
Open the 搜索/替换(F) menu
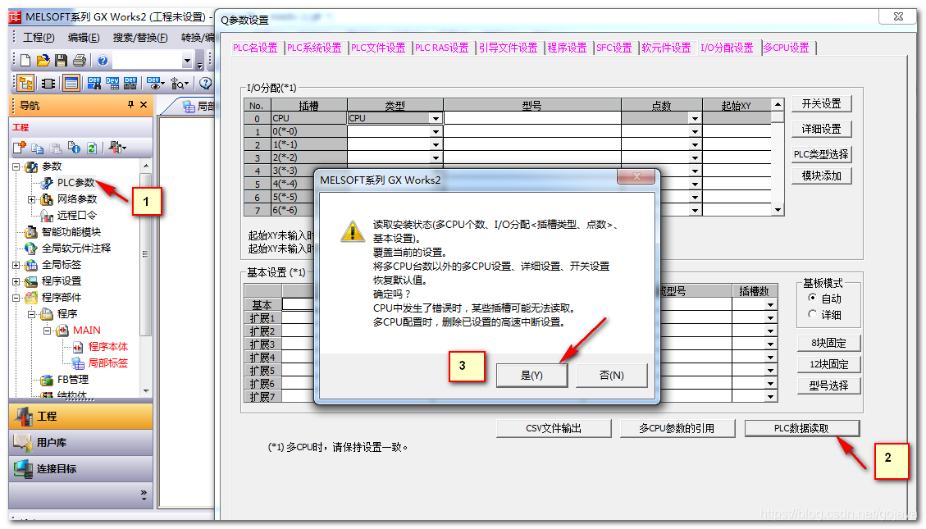coord(140,38)
